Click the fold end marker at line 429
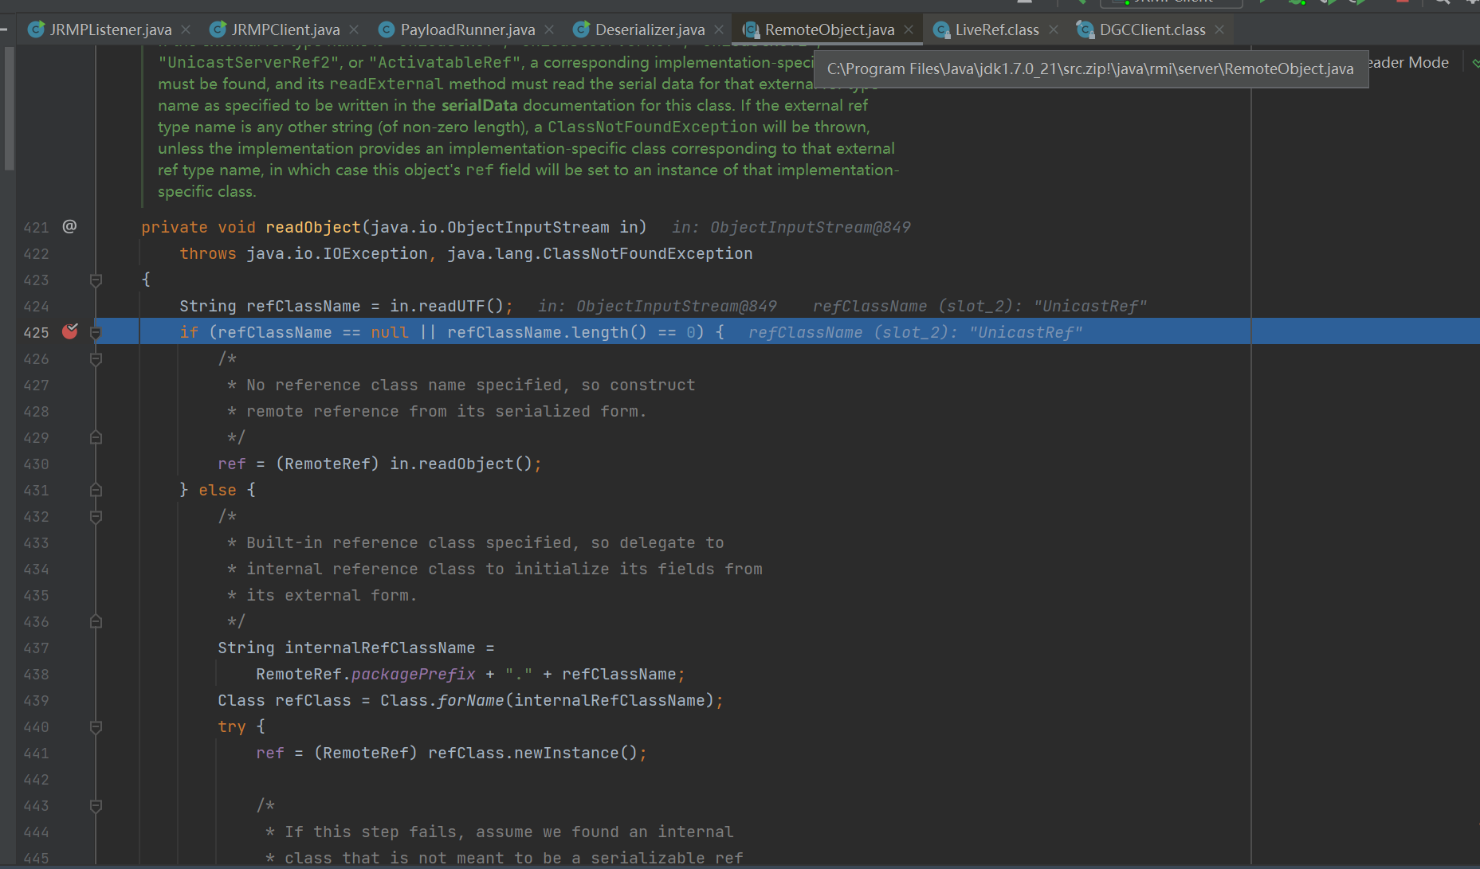 (96, 437)
